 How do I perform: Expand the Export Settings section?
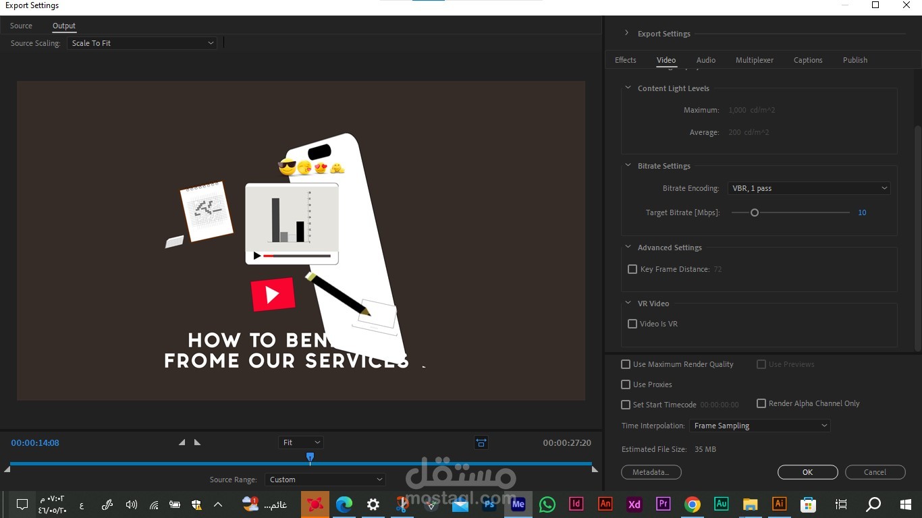pos(626,33)
